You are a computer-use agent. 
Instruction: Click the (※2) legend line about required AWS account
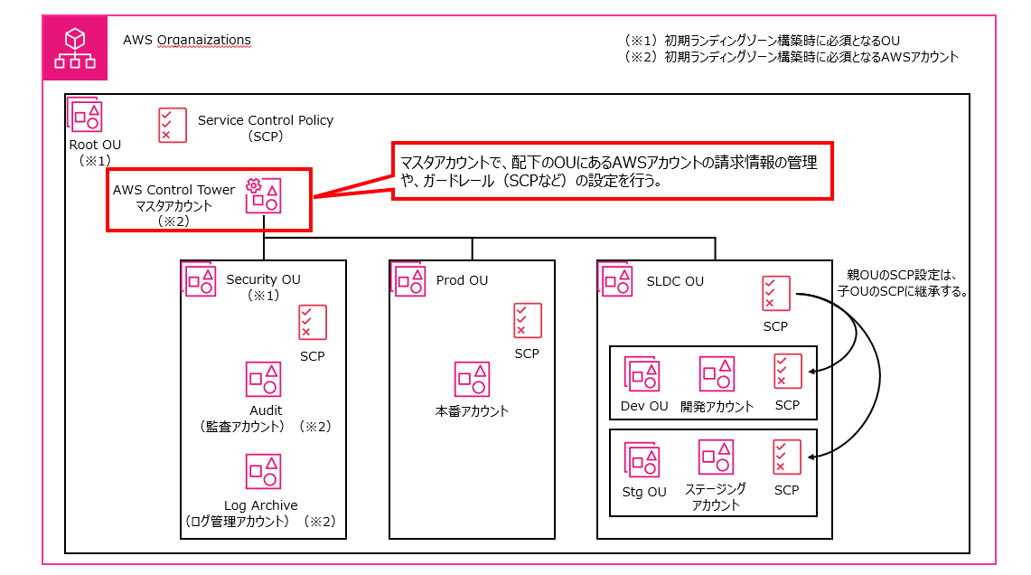click(x=791, y=57)
